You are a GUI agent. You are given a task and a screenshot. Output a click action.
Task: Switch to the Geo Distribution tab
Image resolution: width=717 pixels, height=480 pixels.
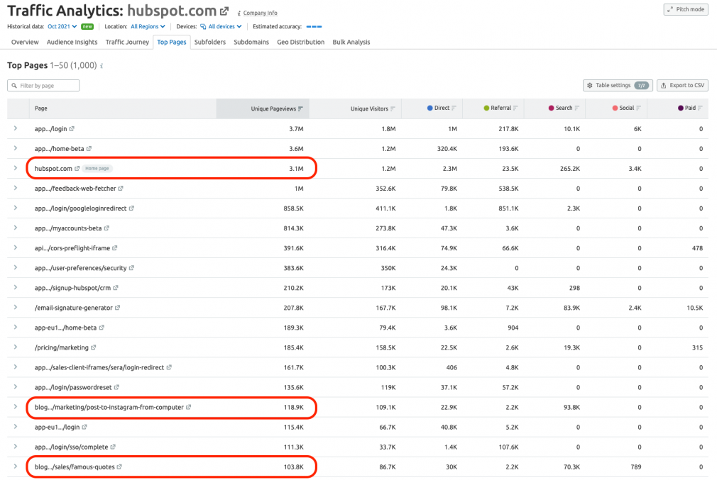pos(300,42)
